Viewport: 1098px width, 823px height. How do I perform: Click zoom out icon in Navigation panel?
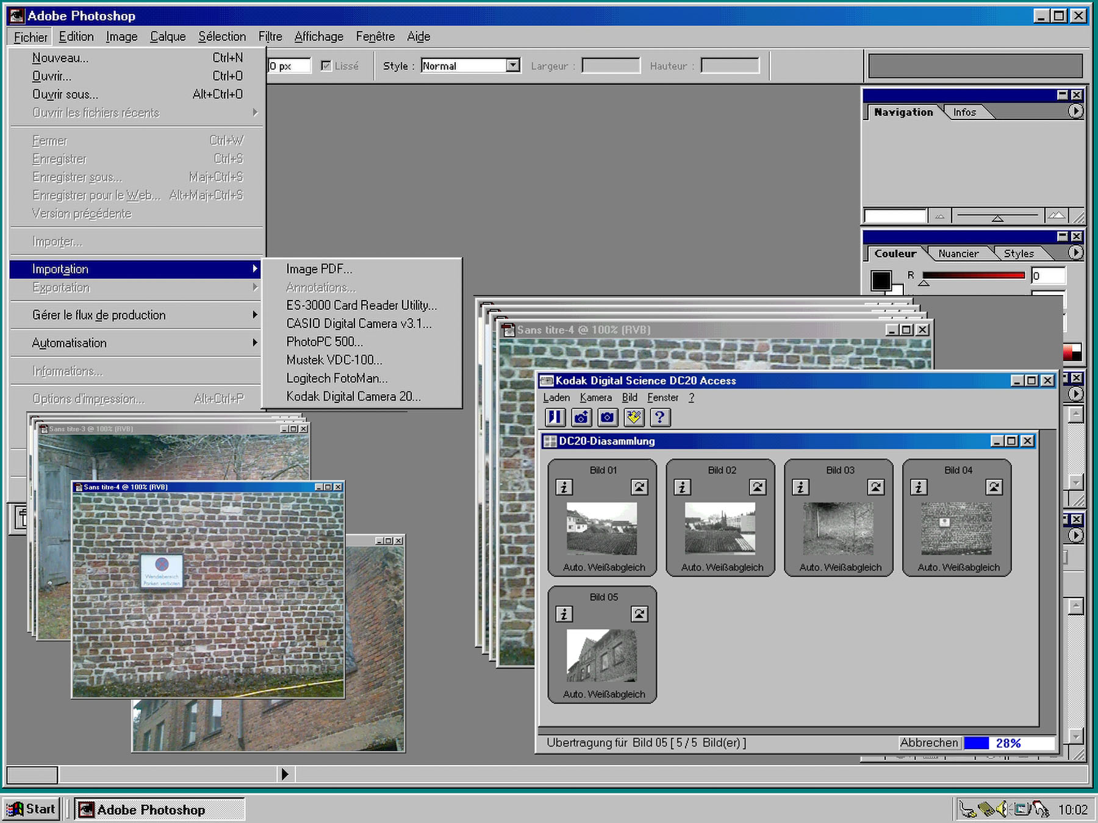940,216
